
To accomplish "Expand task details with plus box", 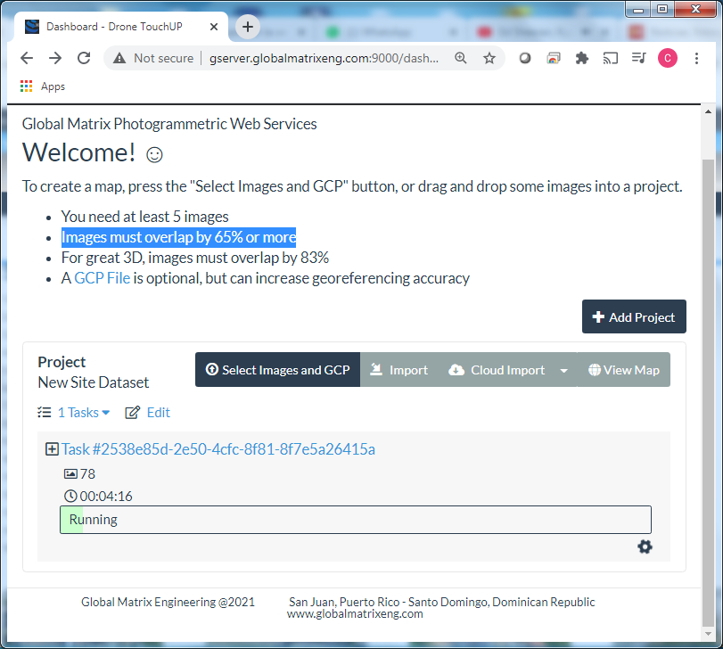I will click(52, 449).
